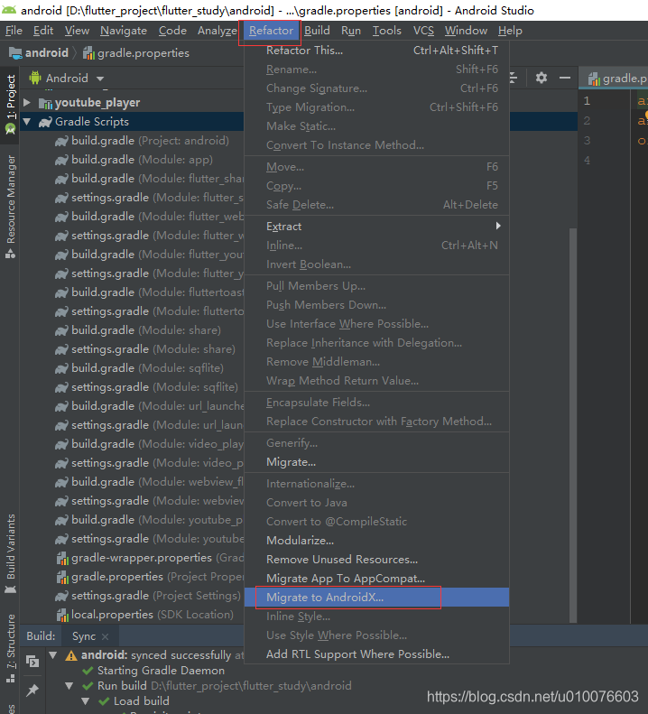The height and width of the screenshot is (714, 648).
Task: Expand the Extract submenu arrow
Action: click(498, 226)
